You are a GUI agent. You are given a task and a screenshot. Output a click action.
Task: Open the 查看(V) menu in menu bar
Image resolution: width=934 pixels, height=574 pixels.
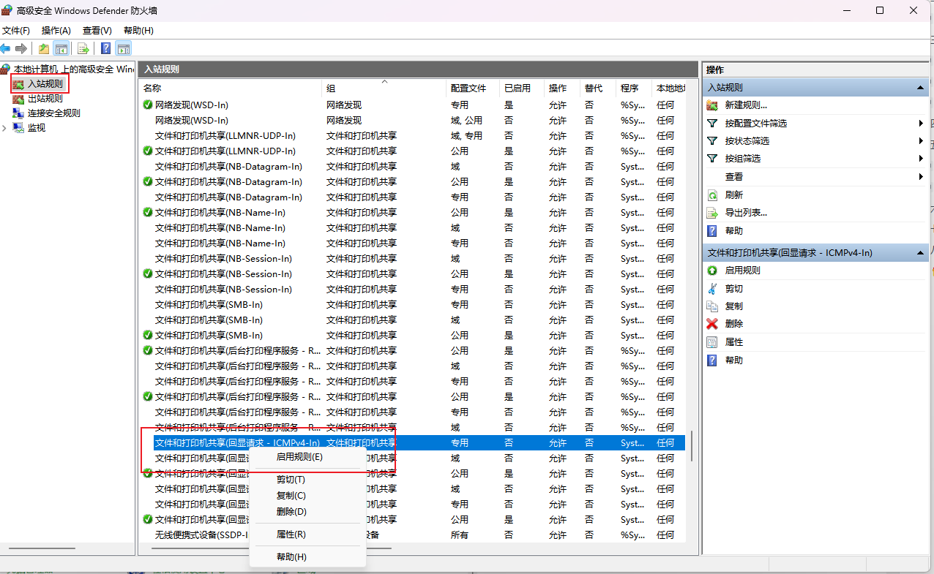pyautogui.click(x=97, y=31)
